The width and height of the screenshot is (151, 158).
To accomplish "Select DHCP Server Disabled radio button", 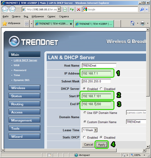I will (101, 89).
